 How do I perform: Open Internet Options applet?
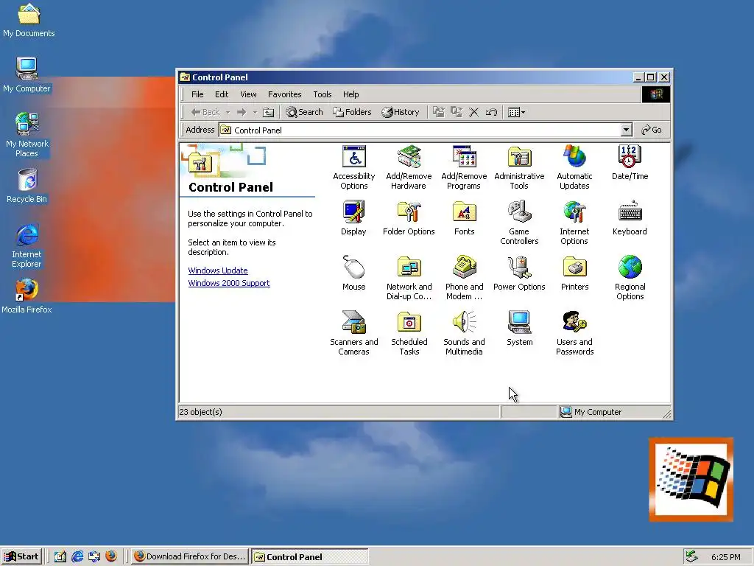[x=574, y=223]
